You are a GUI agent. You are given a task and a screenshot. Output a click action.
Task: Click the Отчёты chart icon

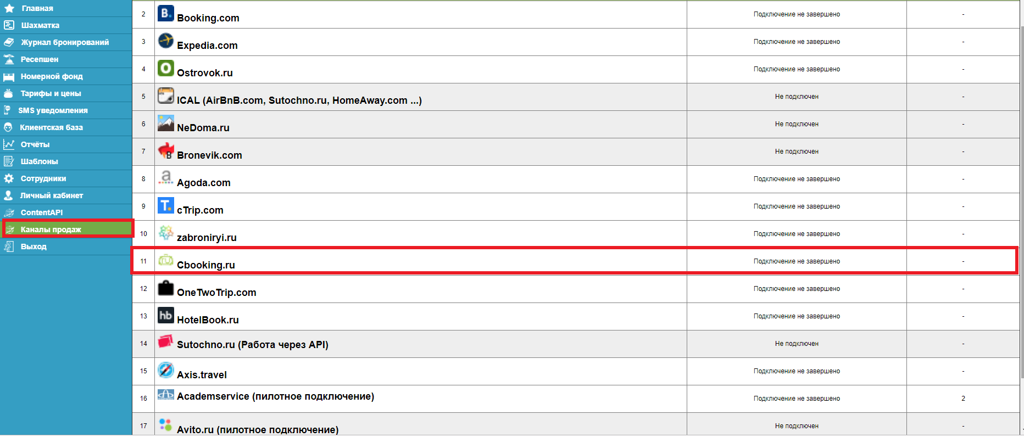[9, 144]
